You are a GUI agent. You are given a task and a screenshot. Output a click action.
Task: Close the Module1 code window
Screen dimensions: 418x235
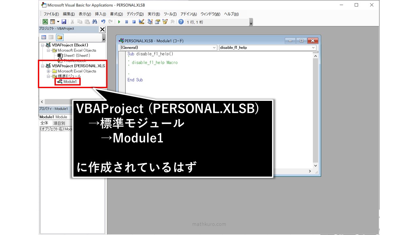coord(313,41)
